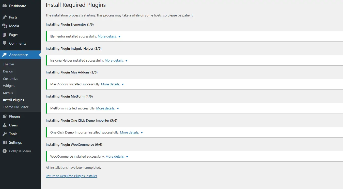The image size is (343, 189).
Task: Open Comments in sidebar
Action: [x=20, y=43]
